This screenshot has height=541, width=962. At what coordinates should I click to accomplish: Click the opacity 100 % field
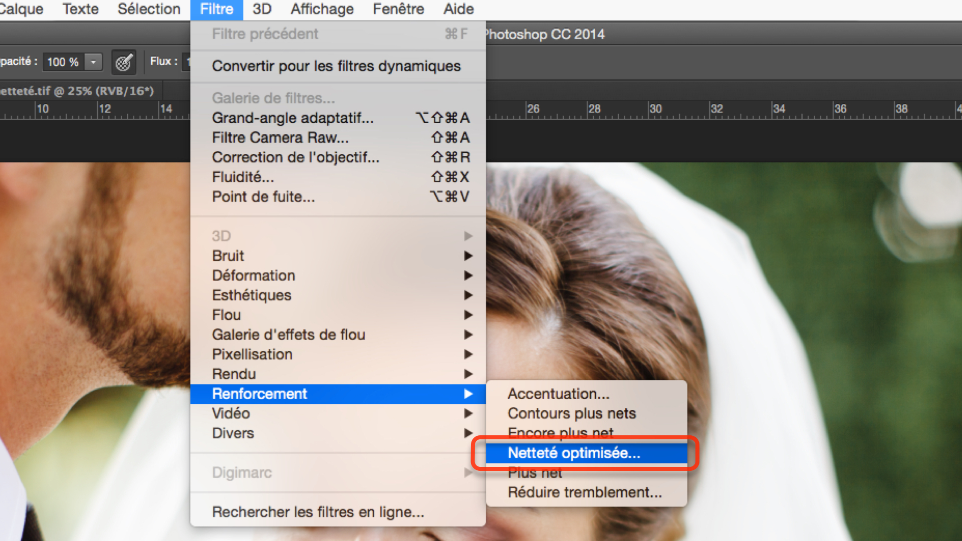click(63, 62)
